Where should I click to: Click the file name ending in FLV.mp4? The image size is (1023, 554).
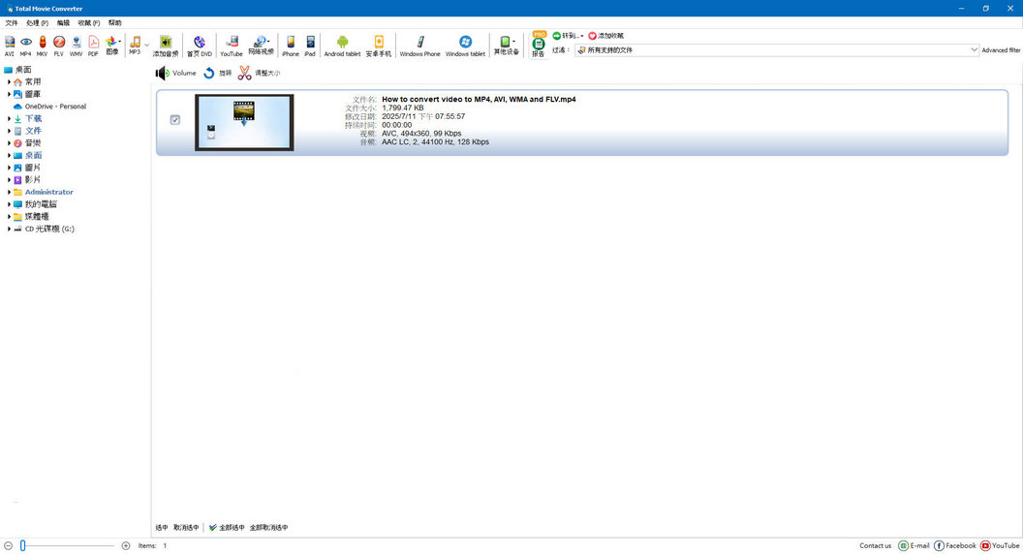point(479,99)
